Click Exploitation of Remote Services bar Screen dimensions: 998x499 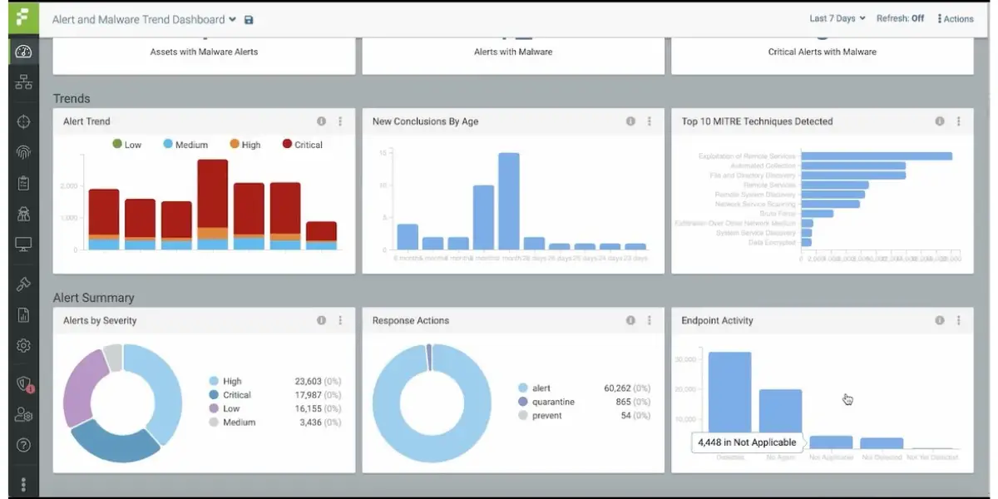coord(877,156)
